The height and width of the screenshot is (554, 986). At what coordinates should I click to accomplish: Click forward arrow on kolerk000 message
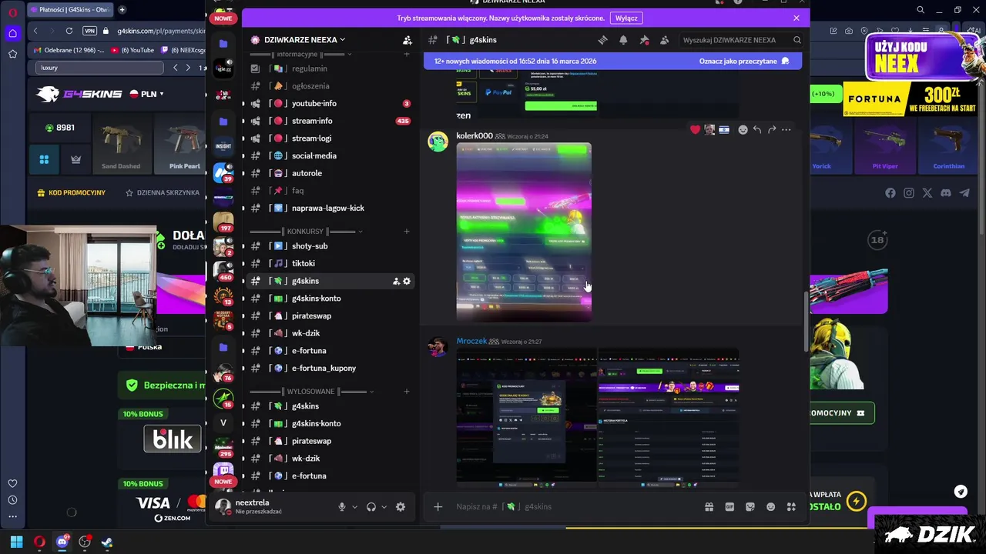tap(772, 129)
